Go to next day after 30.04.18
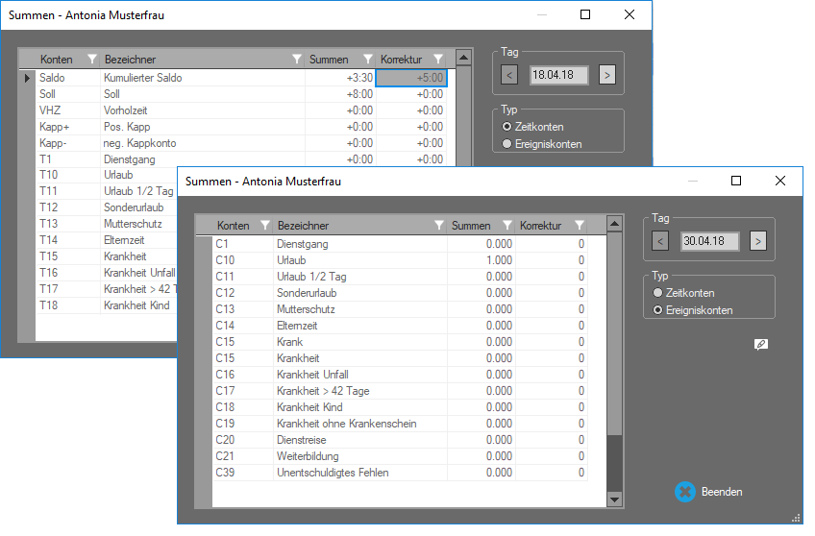 [x=758, y=241]
